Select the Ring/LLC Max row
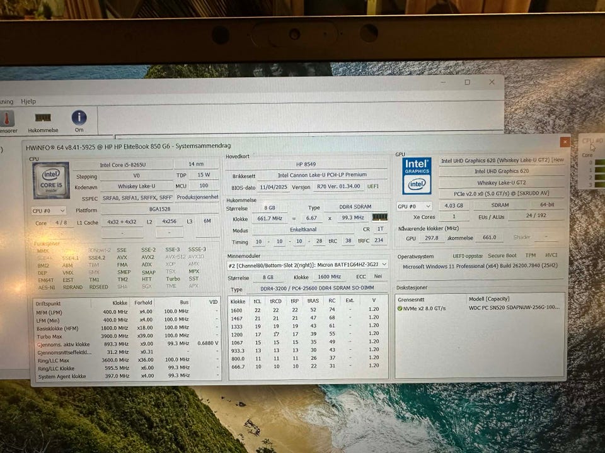Image resolution: width=605 pixels, height=453 pixels. click(127, 360)
